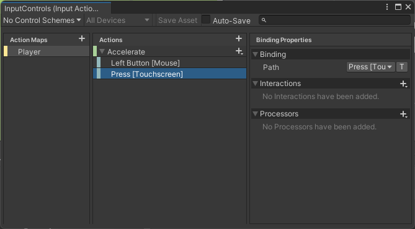Image resolution: width=415 pixels, height=229 pixels.
Task: Add a new action with plus icon
Action: pos(239,38)
